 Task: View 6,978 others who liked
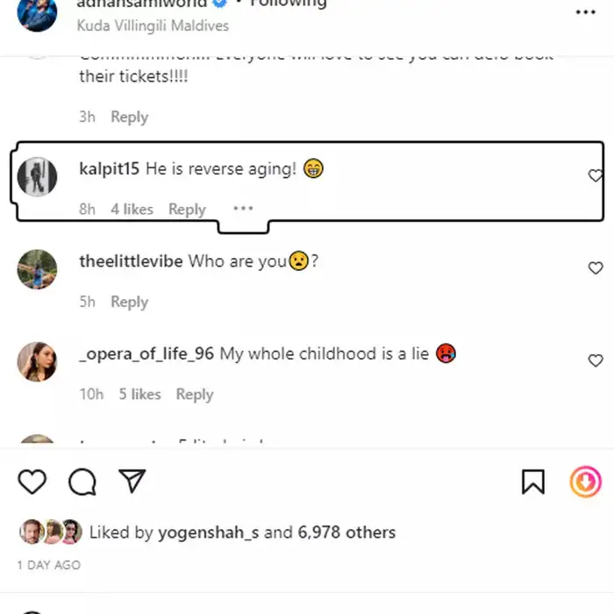pos(346,532)
